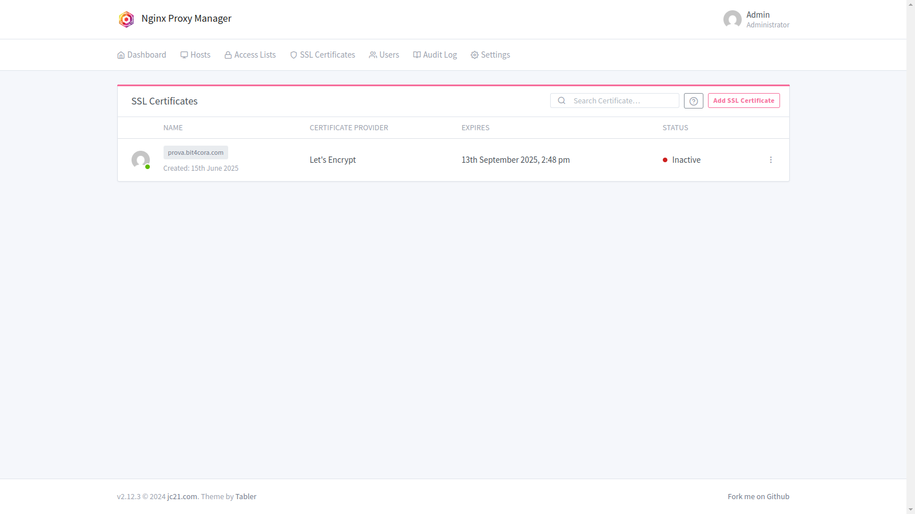Click the owner avatar of prova.bit4cora.com row

point(141,160)
